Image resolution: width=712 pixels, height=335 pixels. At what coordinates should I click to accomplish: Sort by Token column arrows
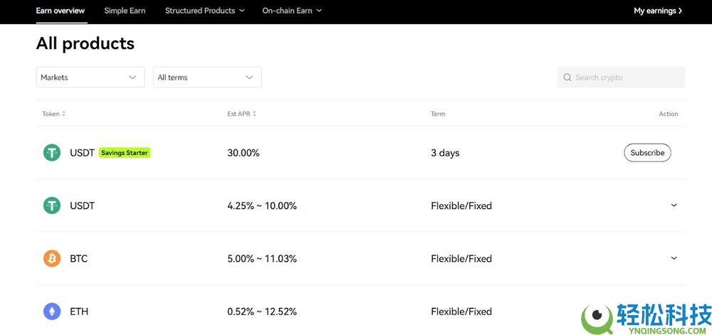tap(63, 114)
